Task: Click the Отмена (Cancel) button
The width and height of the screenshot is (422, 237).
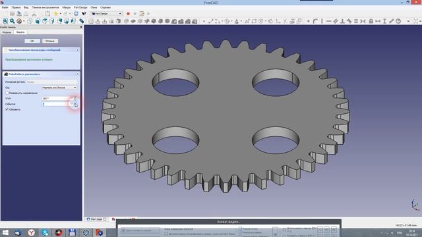Action: click(50, 41)
